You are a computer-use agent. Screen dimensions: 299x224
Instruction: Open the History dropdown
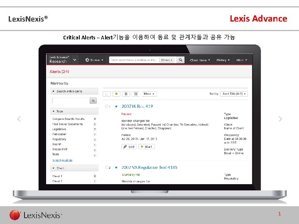(x=223, y=60)
